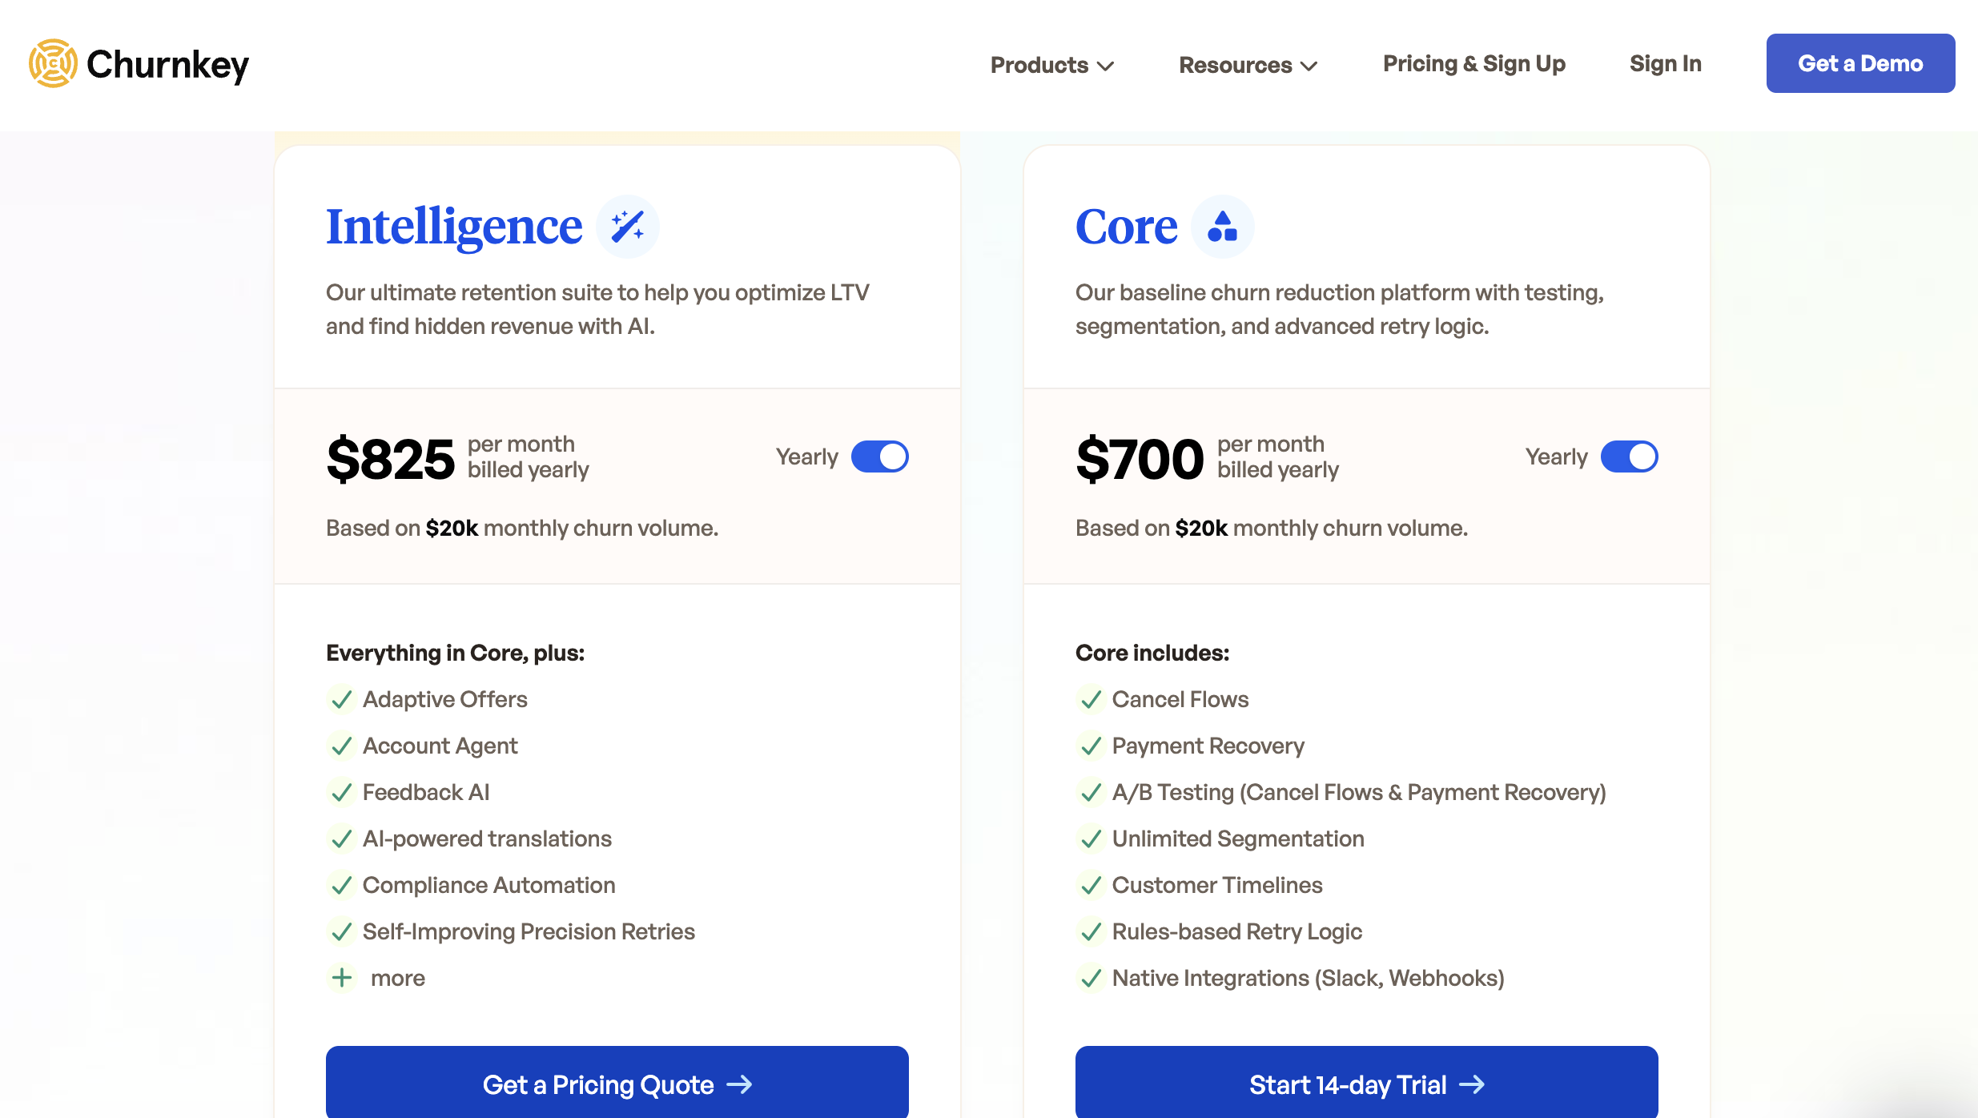
Task: Toggle Yearly billing on the Core plan
Action: tap(1630, 456)
